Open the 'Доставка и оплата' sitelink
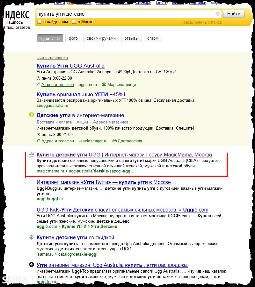 (x=54, y=122)
